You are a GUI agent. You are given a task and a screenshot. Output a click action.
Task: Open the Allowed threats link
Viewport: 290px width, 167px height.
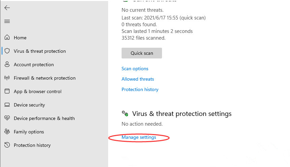pyautogui.click(x=138, y=79)
